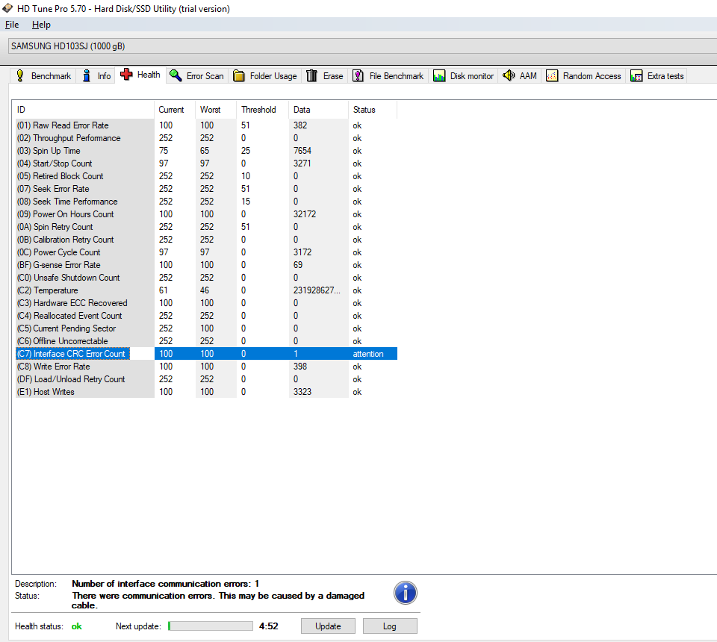Click the Next update progress bar
The width and height of the screenshot is (717, 642).
pyautogui.click(x=211, y=626)
